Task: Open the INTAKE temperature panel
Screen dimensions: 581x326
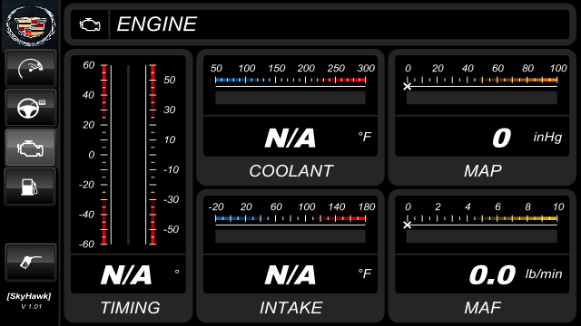Action: point(290,255)
